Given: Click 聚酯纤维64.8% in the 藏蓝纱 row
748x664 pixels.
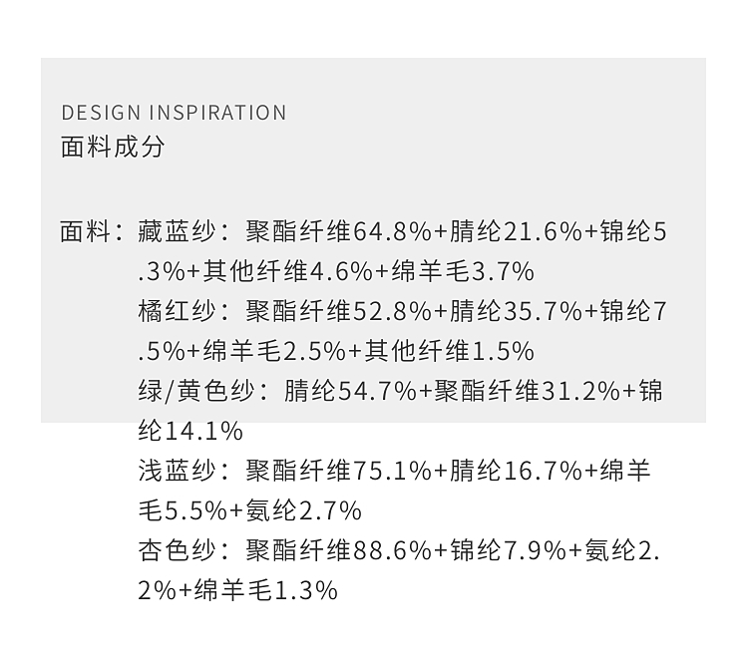Looking at the screenshot, I should pyautogui.click(x=339, y=232).
